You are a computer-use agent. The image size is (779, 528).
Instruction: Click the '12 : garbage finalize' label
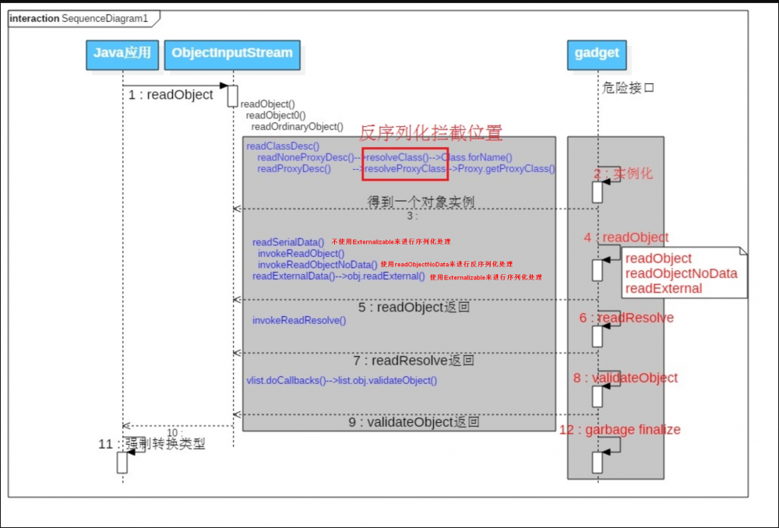620,429
